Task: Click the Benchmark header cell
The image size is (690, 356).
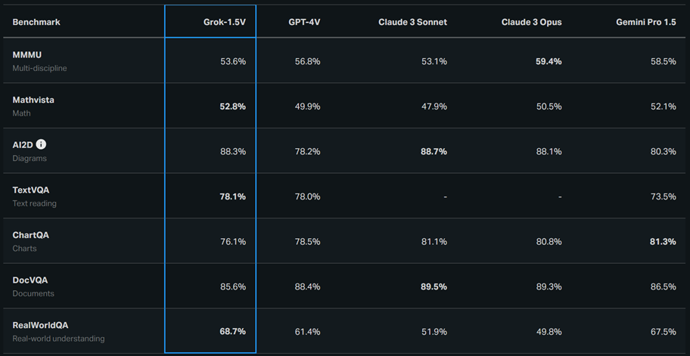Action: (x=36, y=22)
